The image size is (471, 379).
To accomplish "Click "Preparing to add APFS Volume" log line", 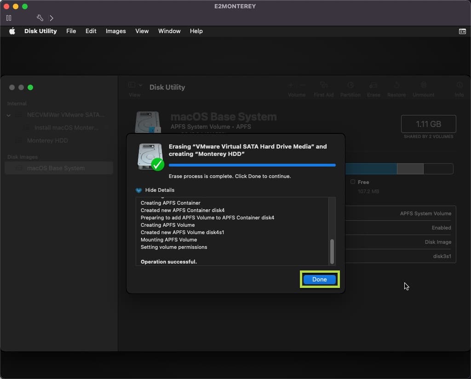I will pos(207,218).
